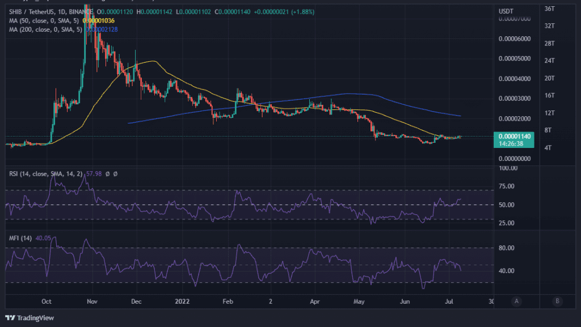Click the second Ø icon in RSI legend
Screen dimensions: 581x327
tap(115, 174)
